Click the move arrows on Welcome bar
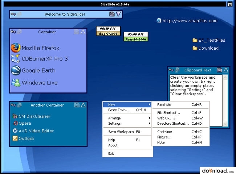Screen dimensions: 236x174 13,14
